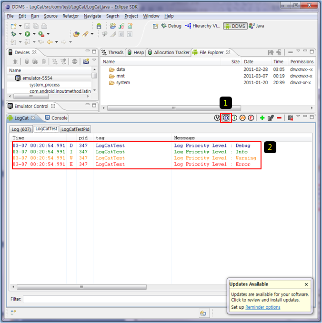Image resolution: width=322 pixels, height=323 pixels.
Task: Click the pull file from device icon
Action: tap(271, 52)
